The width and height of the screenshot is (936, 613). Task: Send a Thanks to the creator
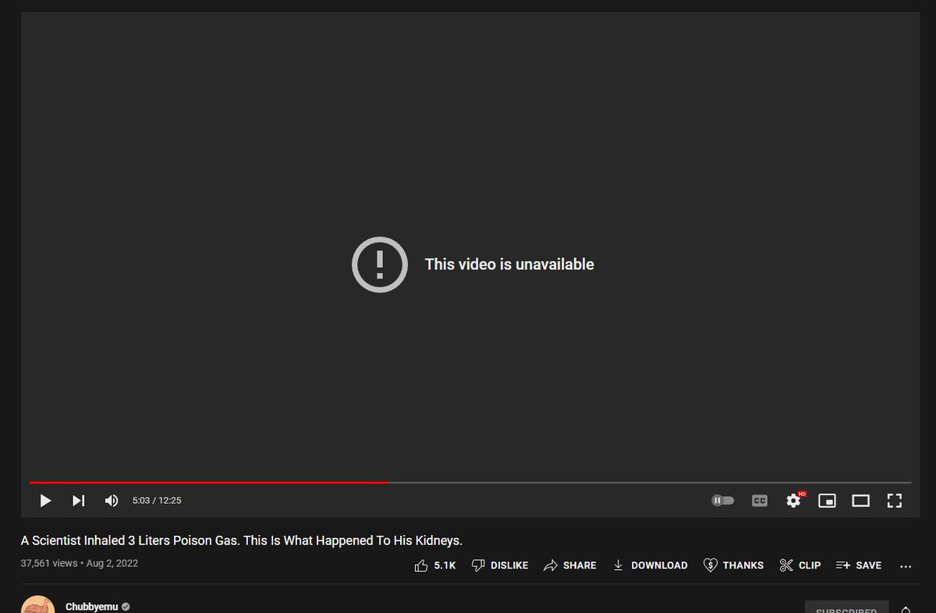pyautogui.click(x=733, y=565)
